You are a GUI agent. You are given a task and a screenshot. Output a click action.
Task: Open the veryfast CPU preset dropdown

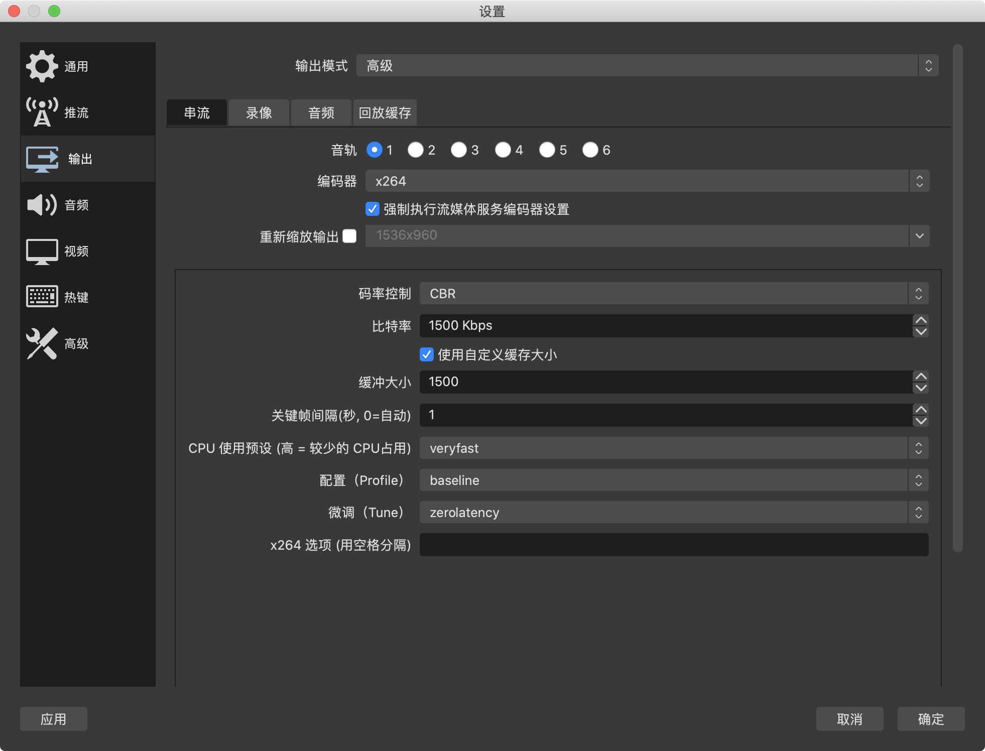click(674, 448)
